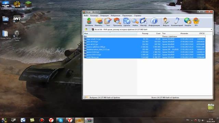Open the Команды menu

[x=94, y=16]
